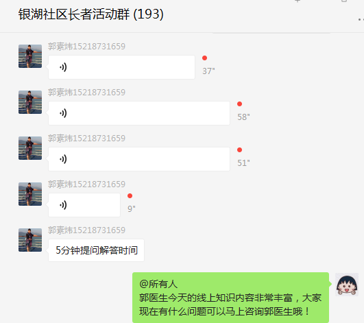Screen dimensions: 364x323
Task: Click the unread red dot beside the 51" message
Action: click(x=239, y=150)
